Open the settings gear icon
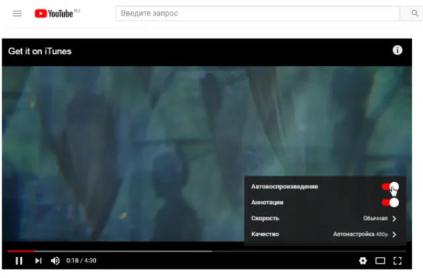 (363, 261)
